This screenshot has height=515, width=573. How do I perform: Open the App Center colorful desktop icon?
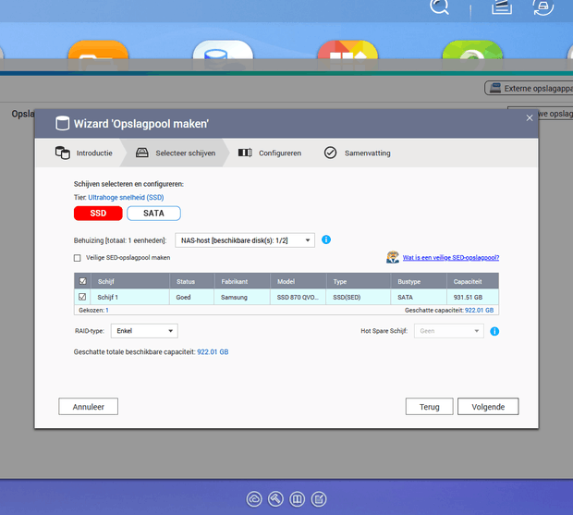point(347,55)
